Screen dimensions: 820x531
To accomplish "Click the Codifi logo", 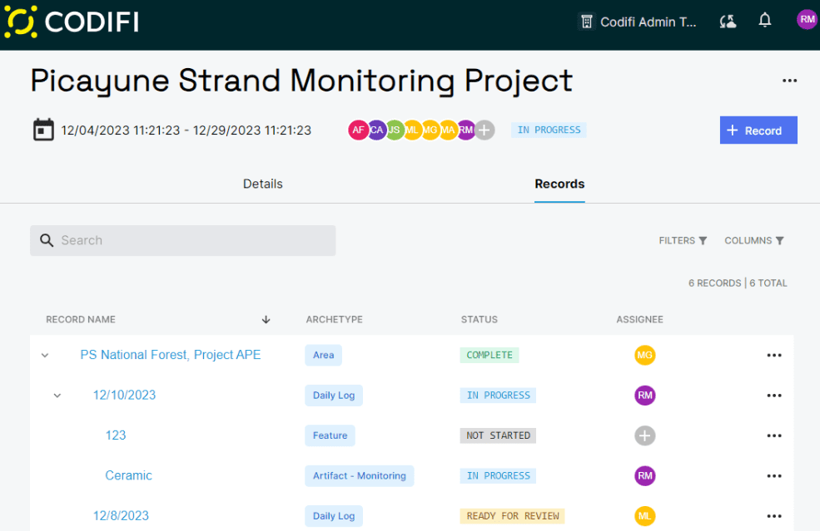I will click(72, 22).
